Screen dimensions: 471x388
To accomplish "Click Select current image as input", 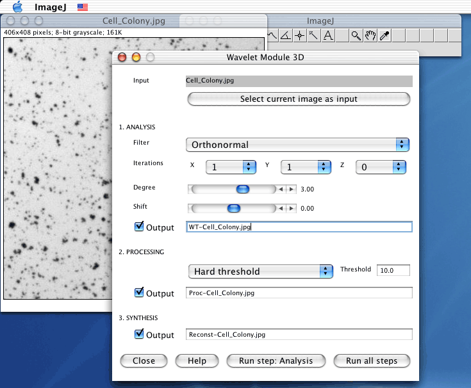I will [x=299, y=99].
